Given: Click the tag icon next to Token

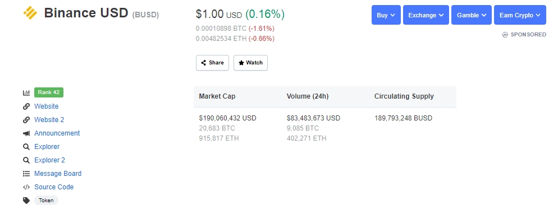Looking at the screenshot, I should [26, 201].
